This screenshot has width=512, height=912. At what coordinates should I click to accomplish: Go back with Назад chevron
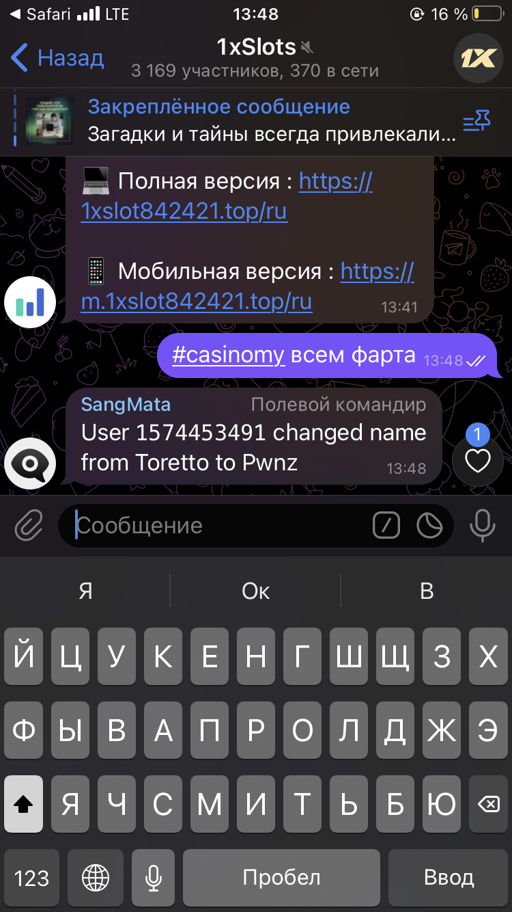point(57,58)
